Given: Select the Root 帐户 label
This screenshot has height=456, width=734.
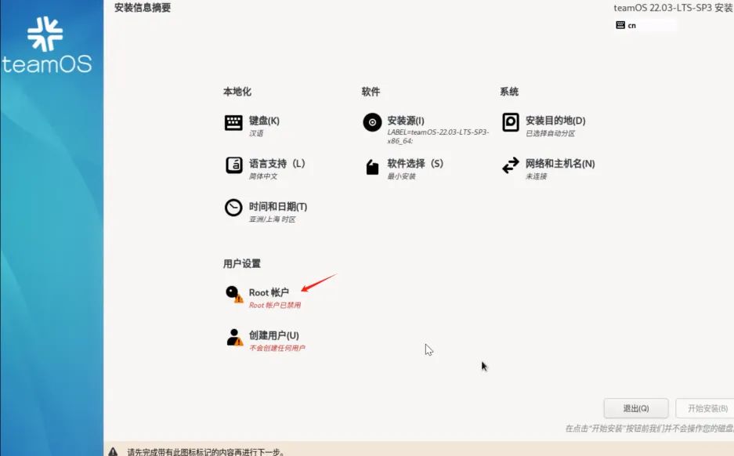Looking at the screenshot, I should point(269,292).
